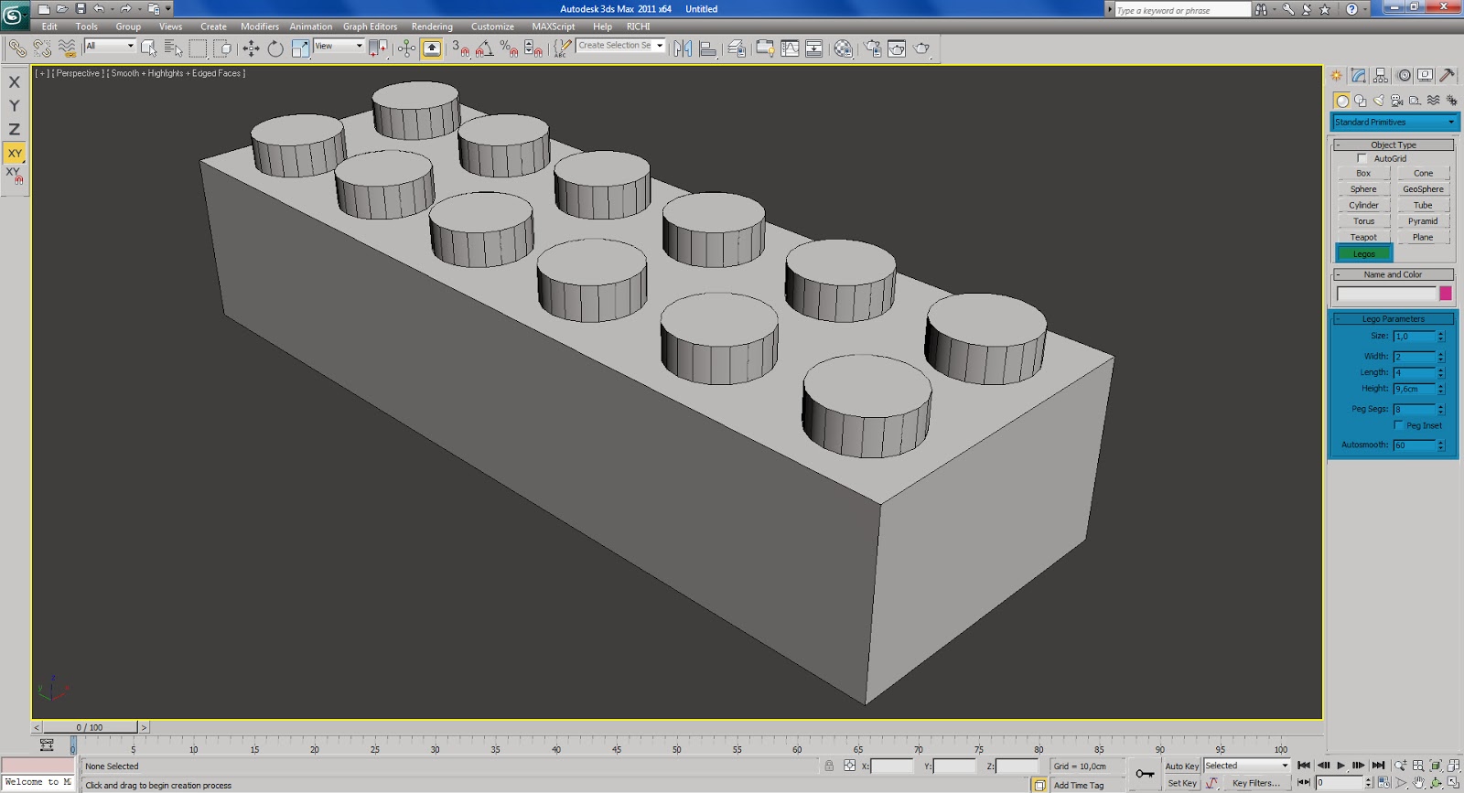The height and width of the screenshot is (793, 1464).
Task: Play the animation
Action: point(1340,766)
